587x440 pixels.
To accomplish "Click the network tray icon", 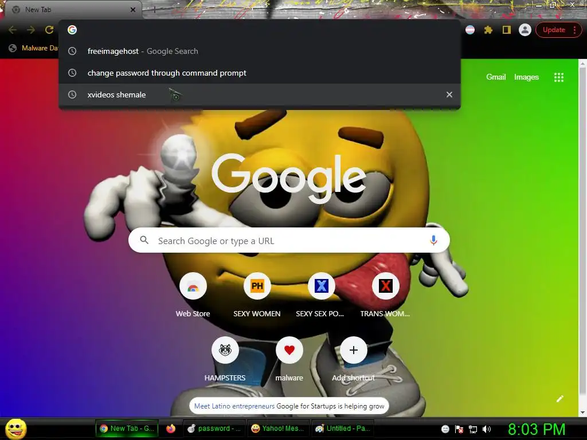I will click(x=473, y=429).
